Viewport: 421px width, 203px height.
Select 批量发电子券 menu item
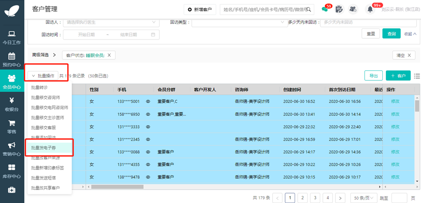pyautogui.click(x=49, y=148)
